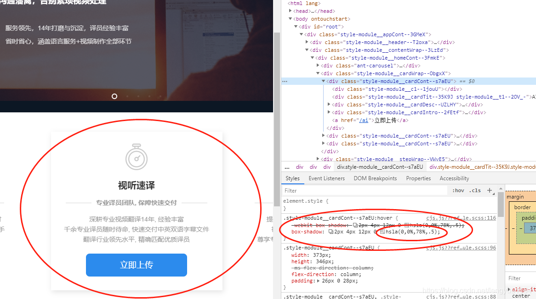Expand the head element node

click(x=290, y=11)
